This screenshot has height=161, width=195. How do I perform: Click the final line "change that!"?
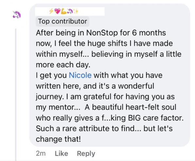(x=59, y=139)
